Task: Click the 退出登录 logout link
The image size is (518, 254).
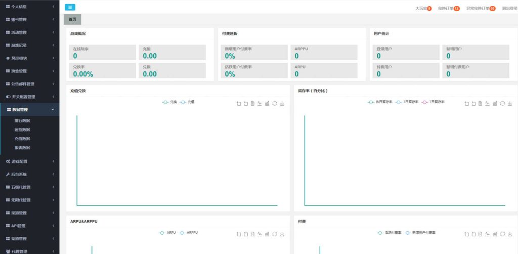Action: (x=509, y=8)
